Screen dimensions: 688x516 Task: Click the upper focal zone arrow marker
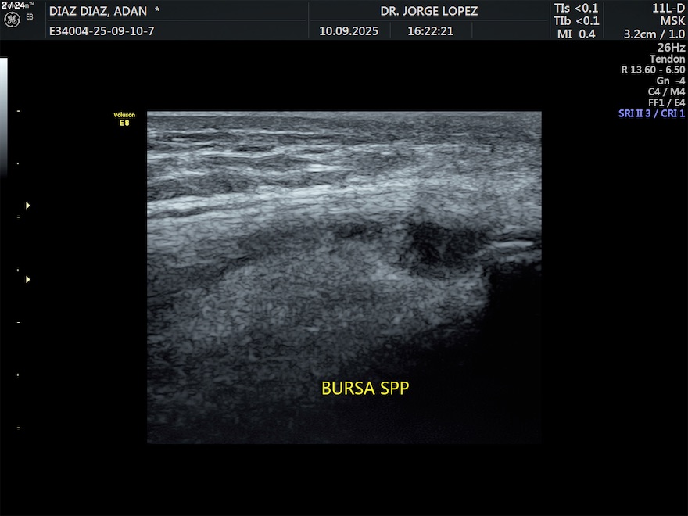click(28, 206)
